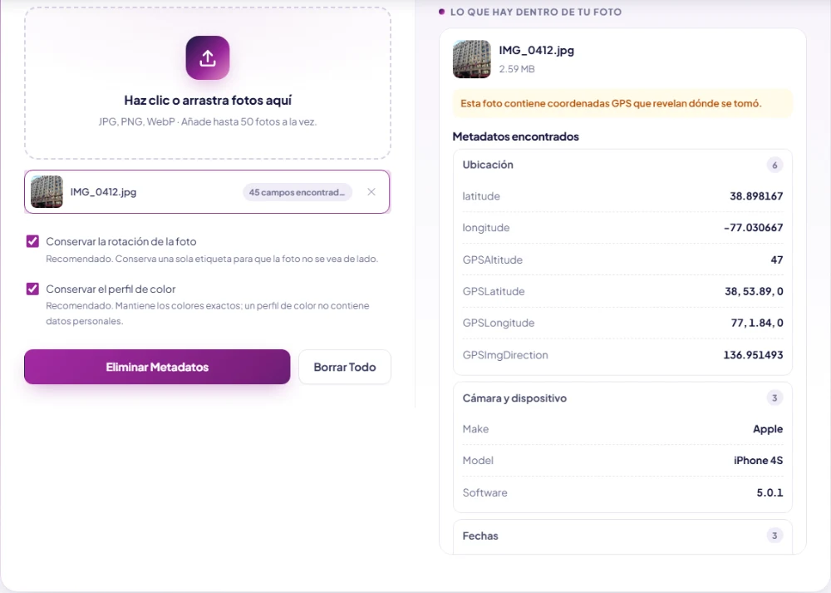Collapse the Ubicación section header
This screenshot has height=593, width=831.
pyautogui.click(x=622, y=165)
